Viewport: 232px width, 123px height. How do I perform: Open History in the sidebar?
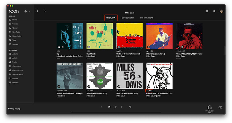(13, 44)
